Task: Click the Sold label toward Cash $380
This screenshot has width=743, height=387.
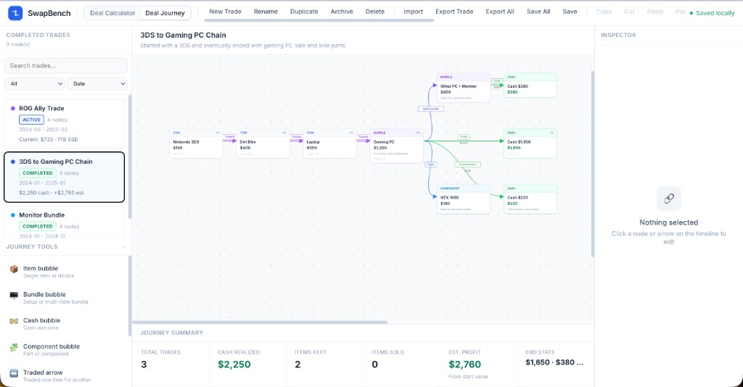Action: click(496, 81)
